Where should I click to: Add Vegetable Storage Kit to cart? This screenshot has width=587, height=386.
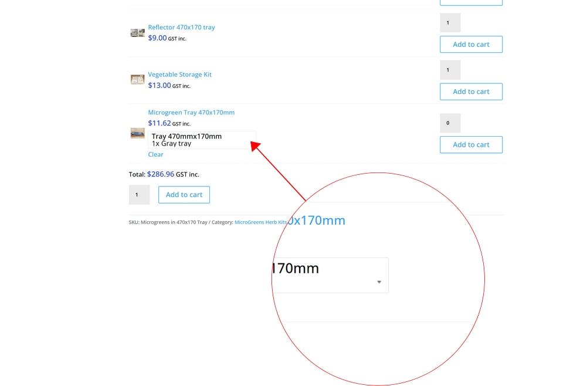pyautogui.click(x=471, y=92)
